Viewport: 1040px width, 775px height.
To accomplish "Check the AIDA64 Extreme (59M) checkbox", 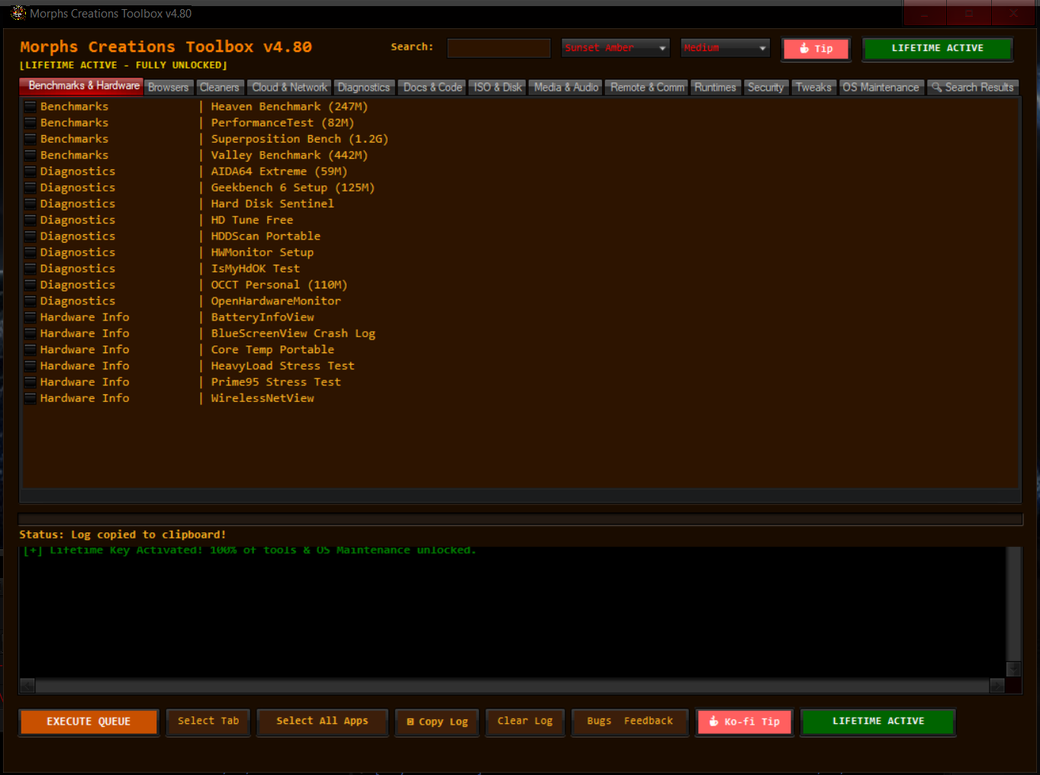I will 31,172.
